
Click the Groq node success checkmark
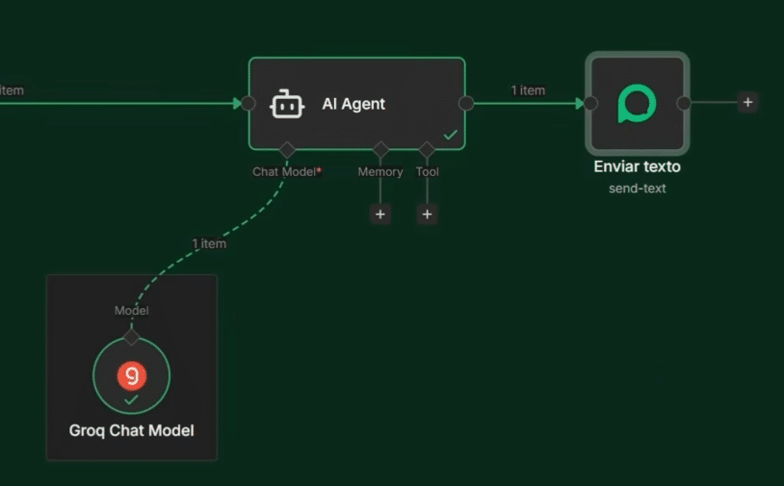tap(131, 400)
